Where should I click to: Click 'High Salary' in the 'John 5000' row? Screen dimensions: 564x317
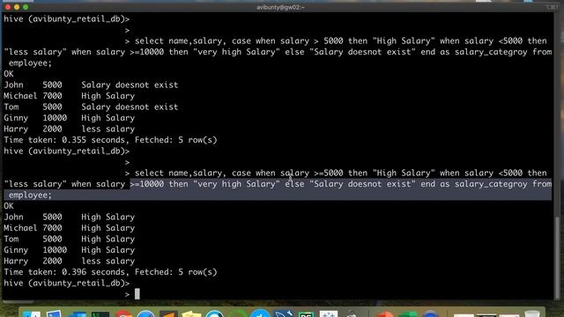pyautogui.click(x=108, y=217)
